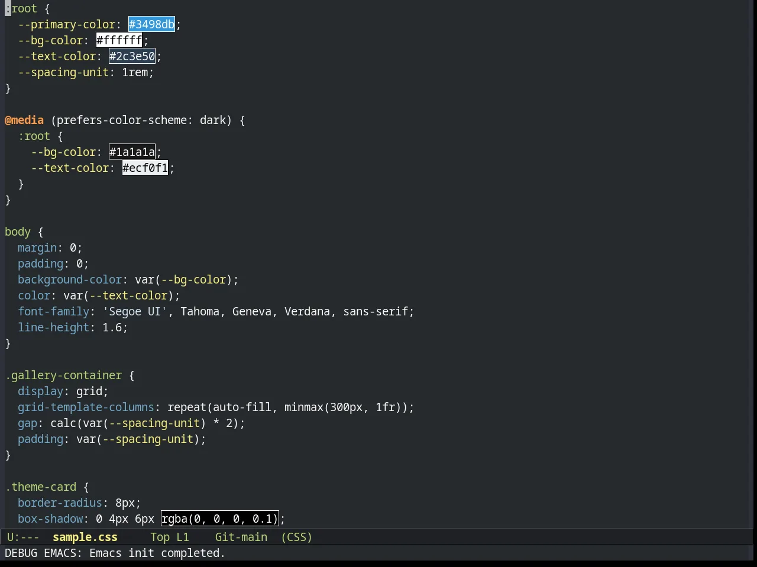This screenshot has height=567, width=757.
Task: Click the auto-fill keyword
Action: pyautogui.click(x=242, y=407)
